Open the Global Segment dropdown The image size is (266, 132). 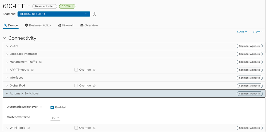[54, 14]
